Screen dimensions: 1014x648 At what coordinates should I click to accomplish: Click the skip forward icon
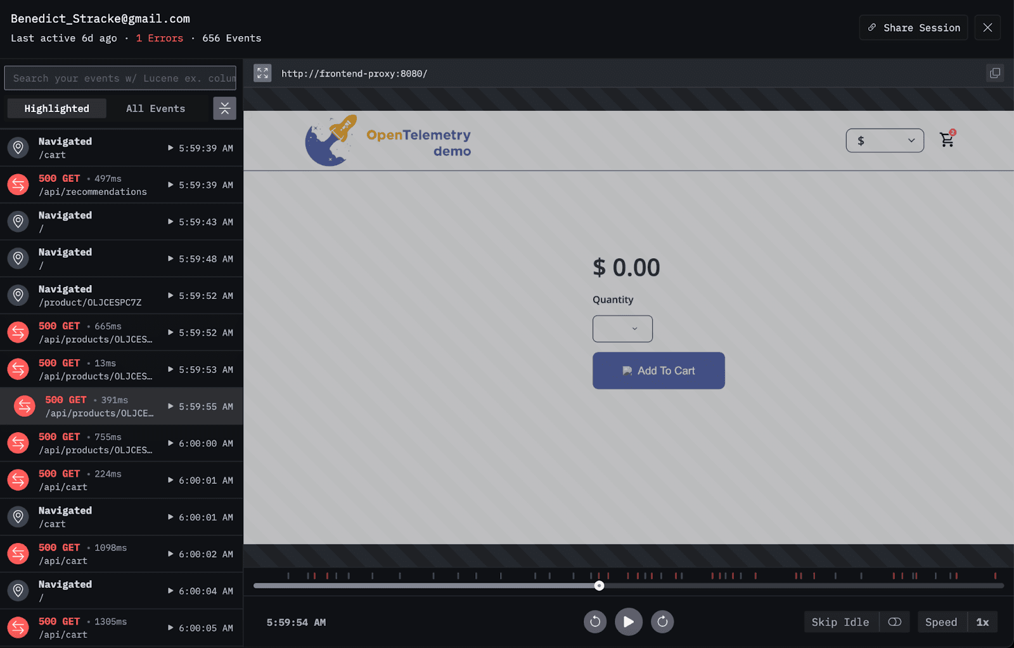(x=662, y=622)
